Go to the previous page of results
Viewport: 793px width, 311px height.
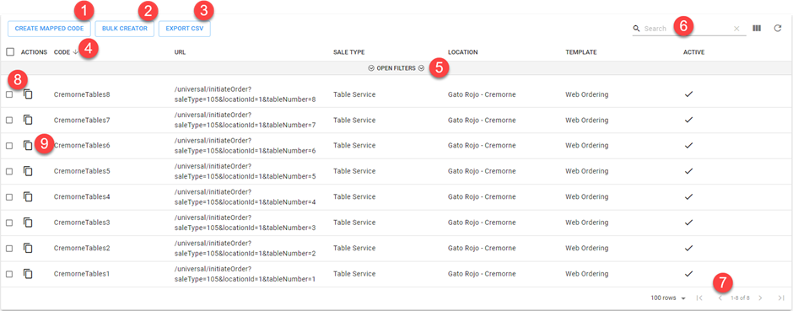click(x=720, y=298)
